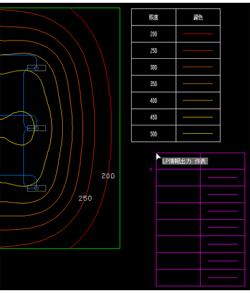Click the 線色 header cell
This screenshot has width=250, height=293.
tap(198, 17)
